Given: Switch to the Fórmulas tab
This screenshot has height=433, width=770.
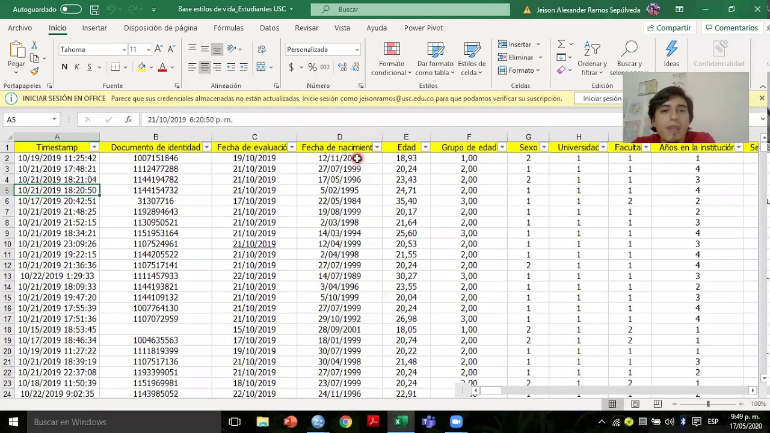Looking at the screenshot, I should coord(229,28).
